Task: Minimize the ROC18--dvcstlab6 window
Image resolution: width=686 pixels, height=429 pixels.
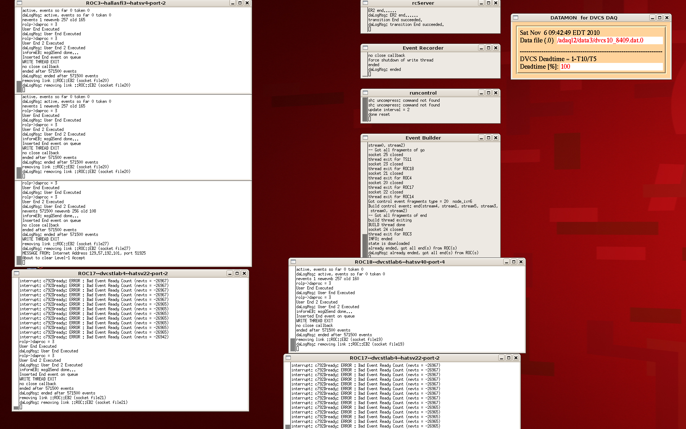Action: click(x=507, y=262)
